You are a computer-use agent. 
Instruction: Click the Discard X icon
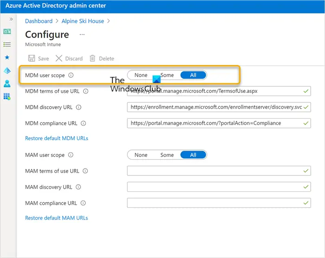[59, 58]
